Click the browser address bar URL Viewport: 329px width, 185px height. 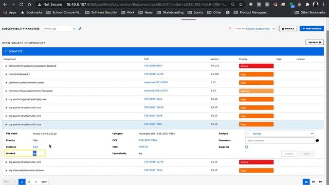(146, 5)
